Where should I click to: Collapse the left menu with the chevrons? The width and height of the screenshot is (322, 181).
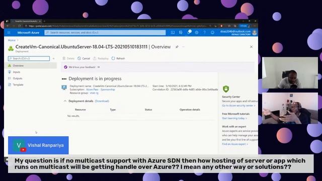point(53,58)
